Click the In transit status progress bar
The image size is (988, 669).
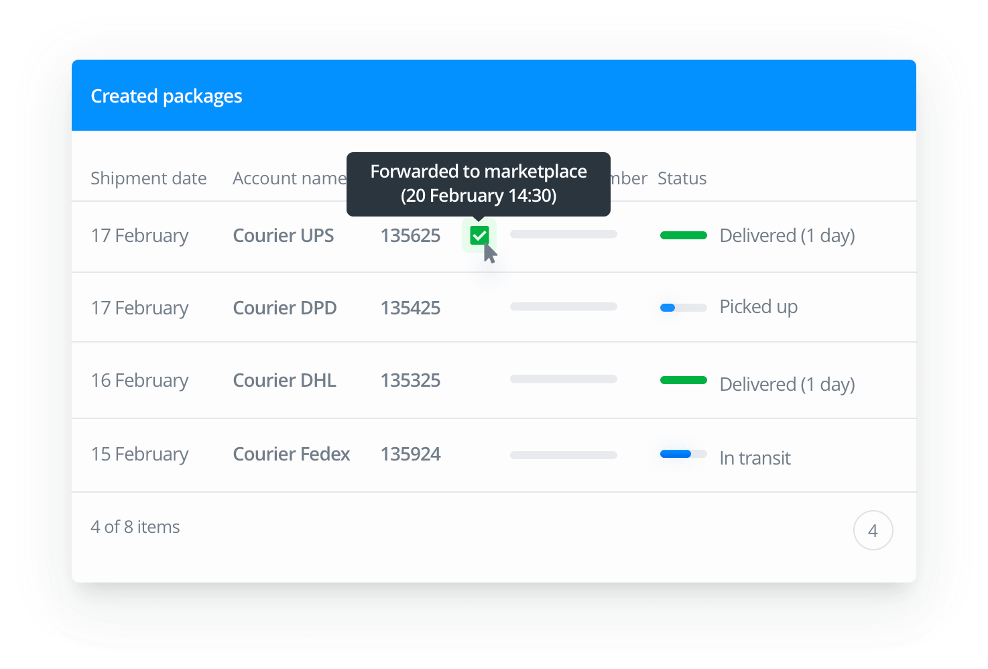(683, 454)
